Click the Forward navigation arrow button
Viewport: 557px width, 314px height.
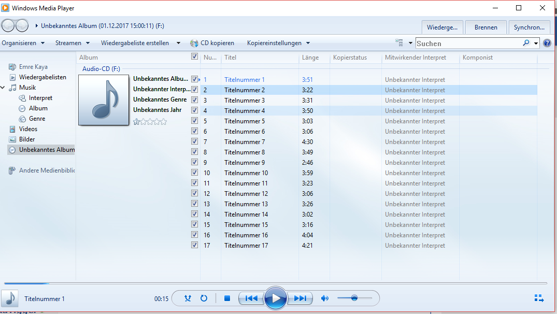[22, 25]
